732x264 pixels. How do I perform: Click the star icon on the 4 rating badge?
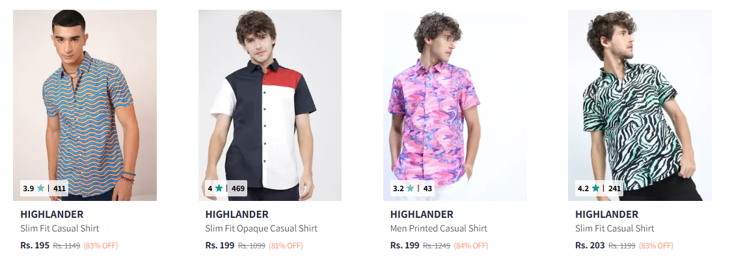point(219,189)
